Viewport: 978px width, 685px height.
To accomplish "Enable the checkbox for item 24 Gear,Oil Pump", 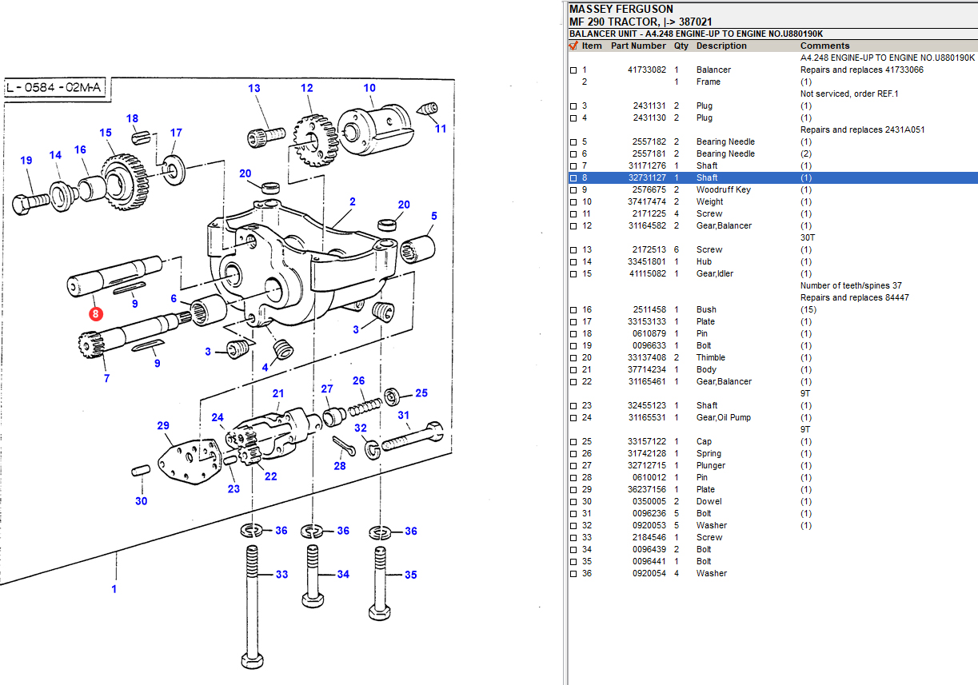I will coord(573,418).
